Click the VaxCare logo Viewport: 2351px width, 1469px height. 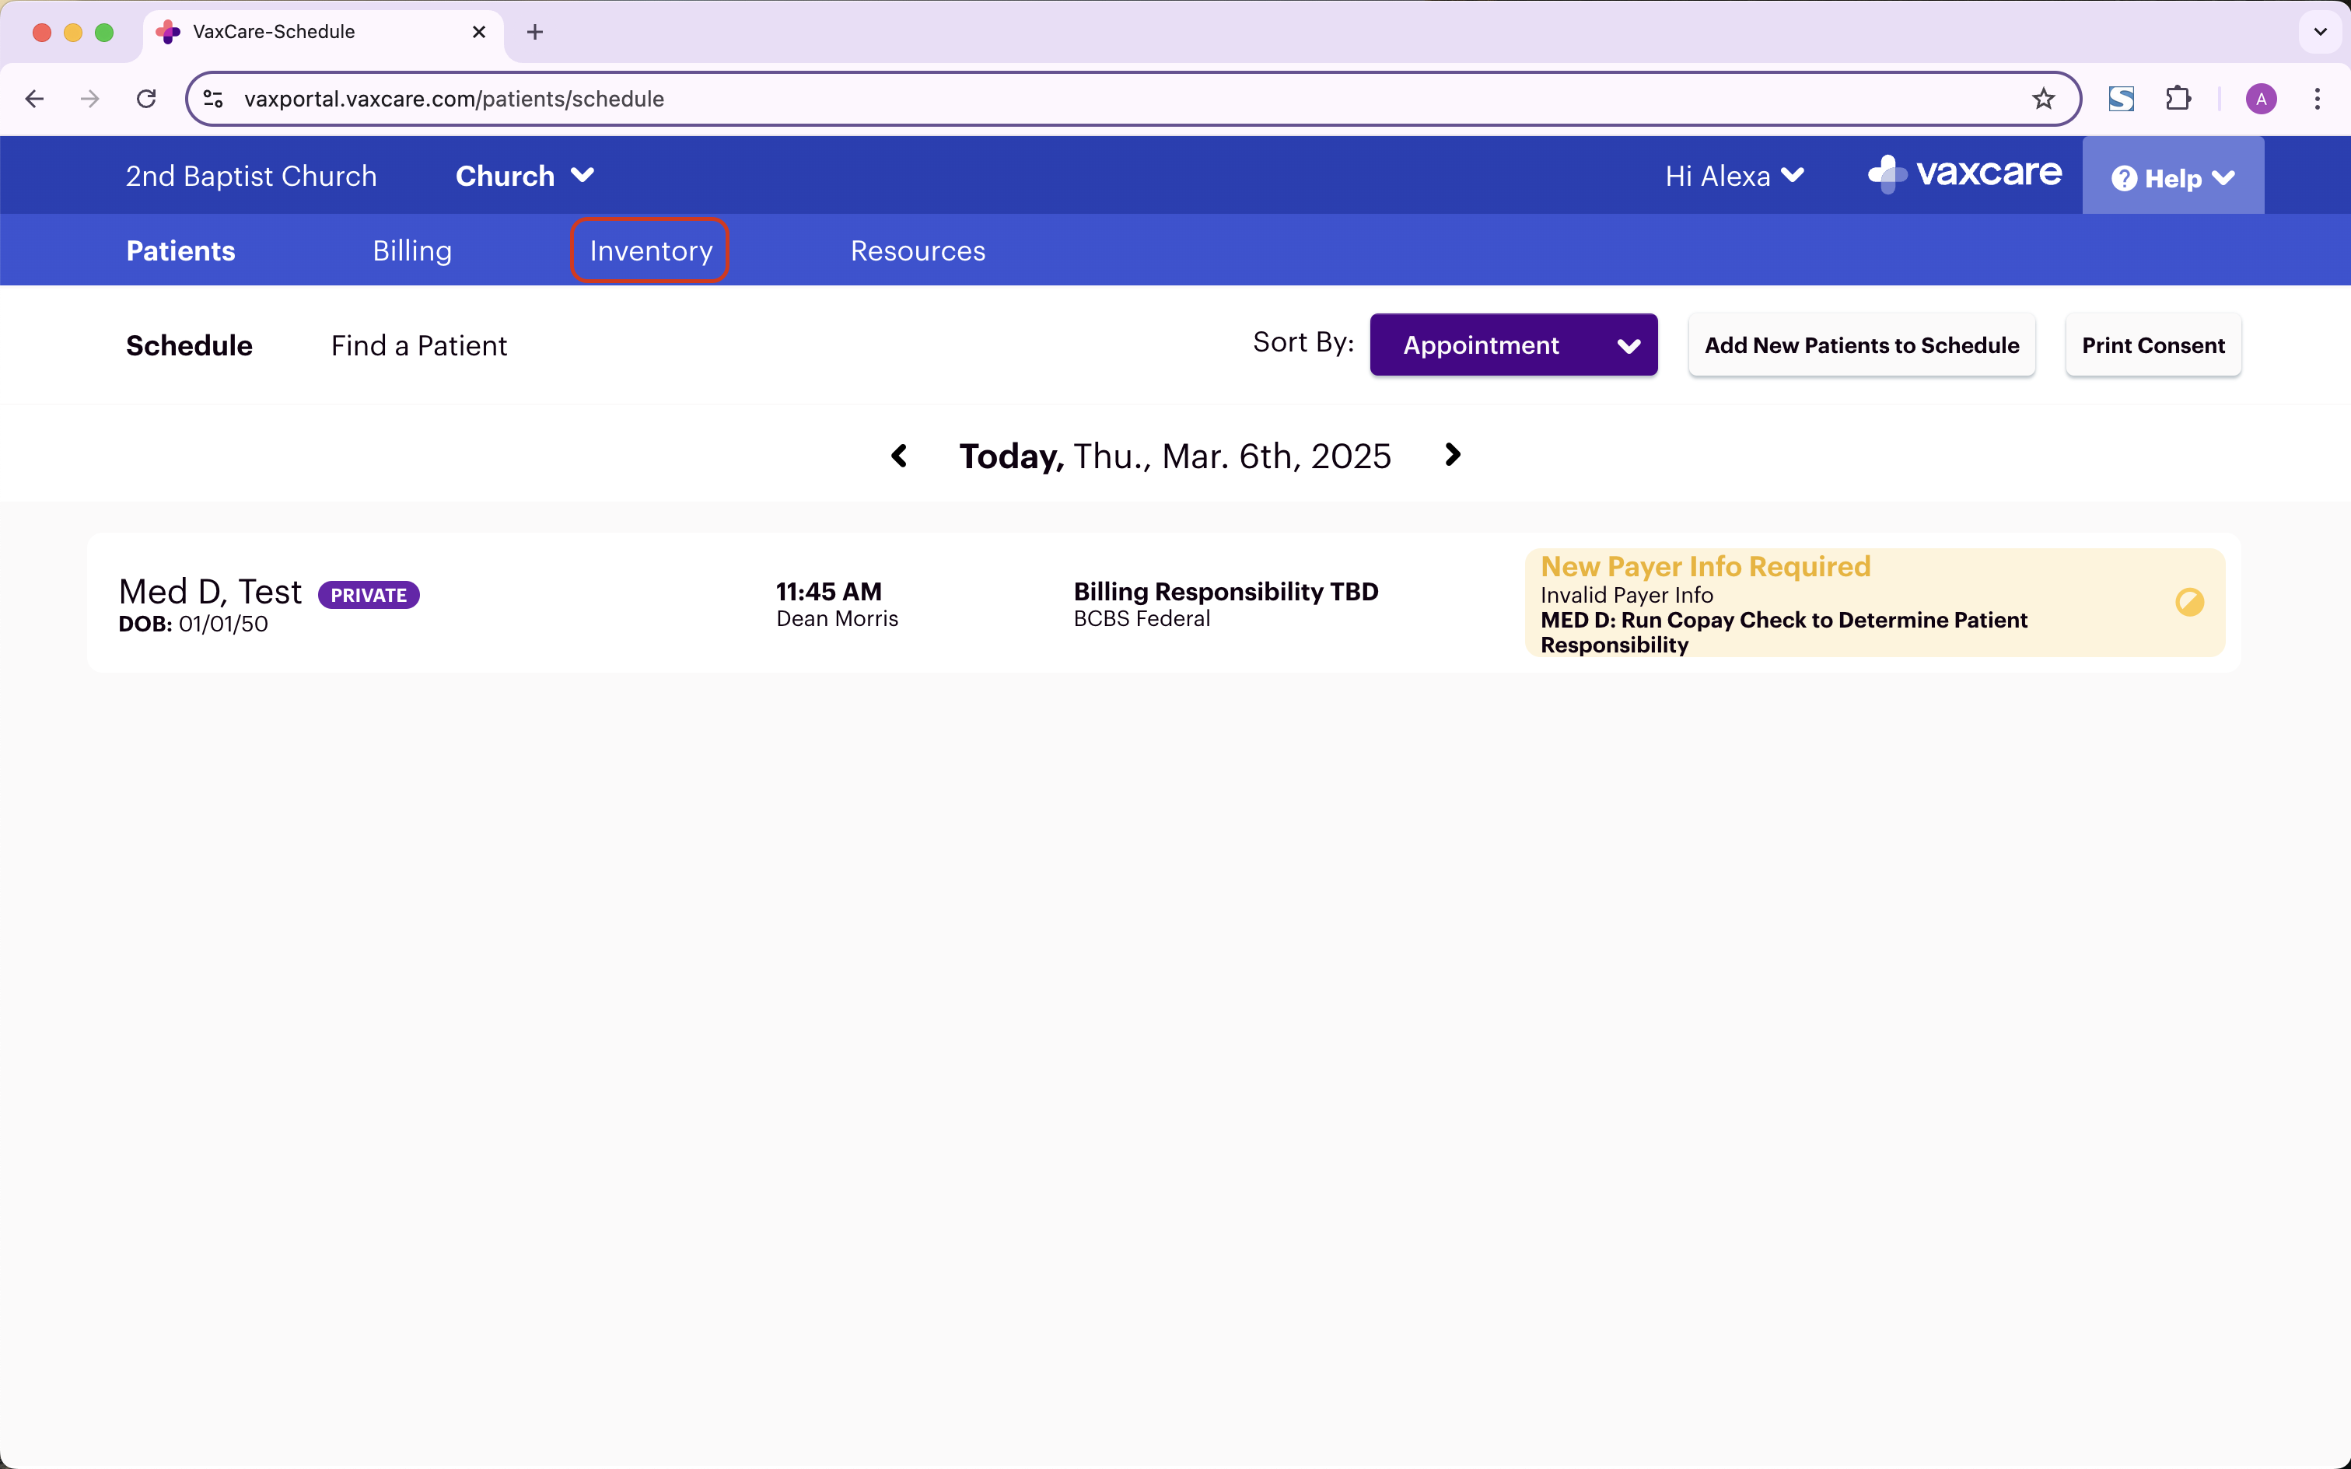point(1964,174)
